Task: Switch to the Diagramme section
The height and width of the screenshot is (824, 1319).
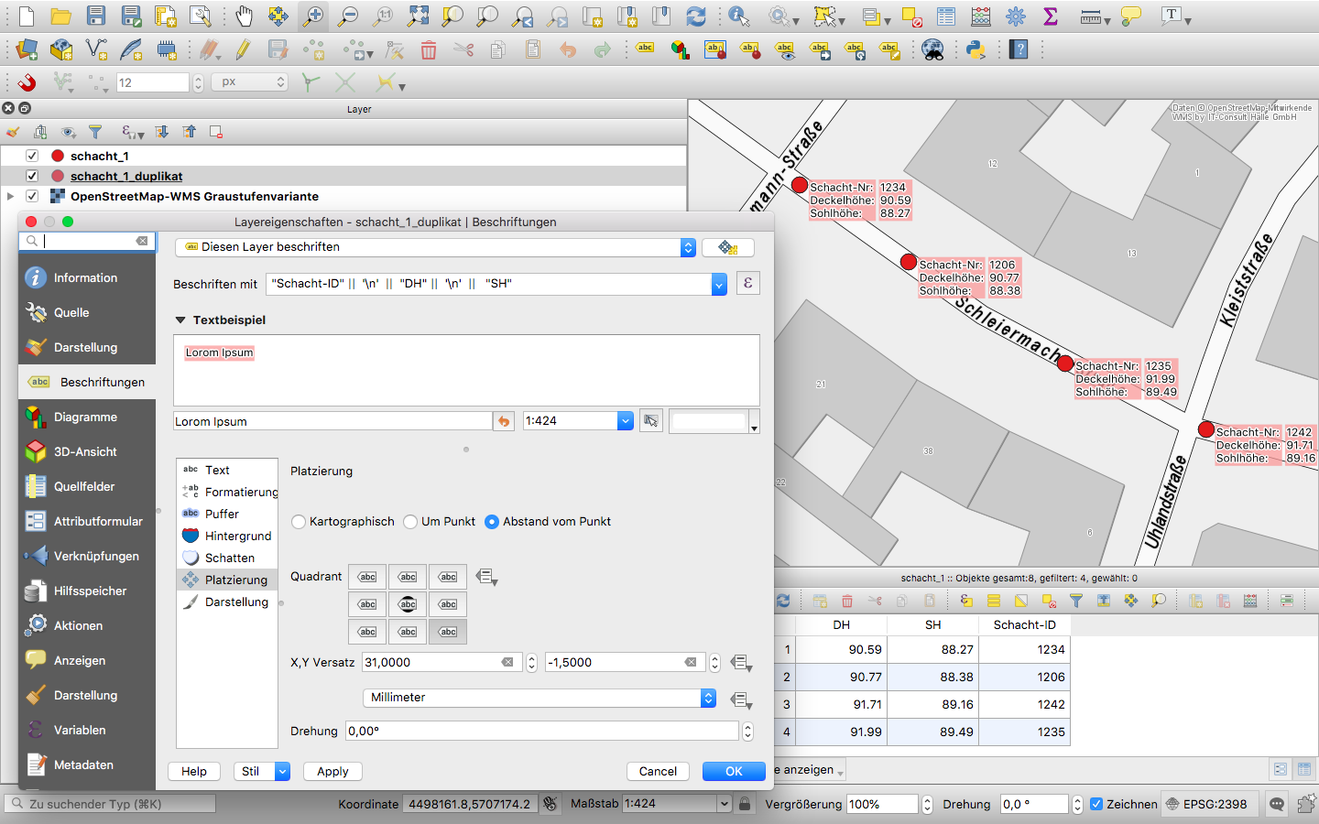Action: (85, 417)
